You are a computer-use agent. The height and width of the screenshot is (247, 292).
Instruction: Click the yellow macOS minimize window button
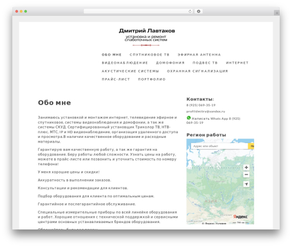21,11
